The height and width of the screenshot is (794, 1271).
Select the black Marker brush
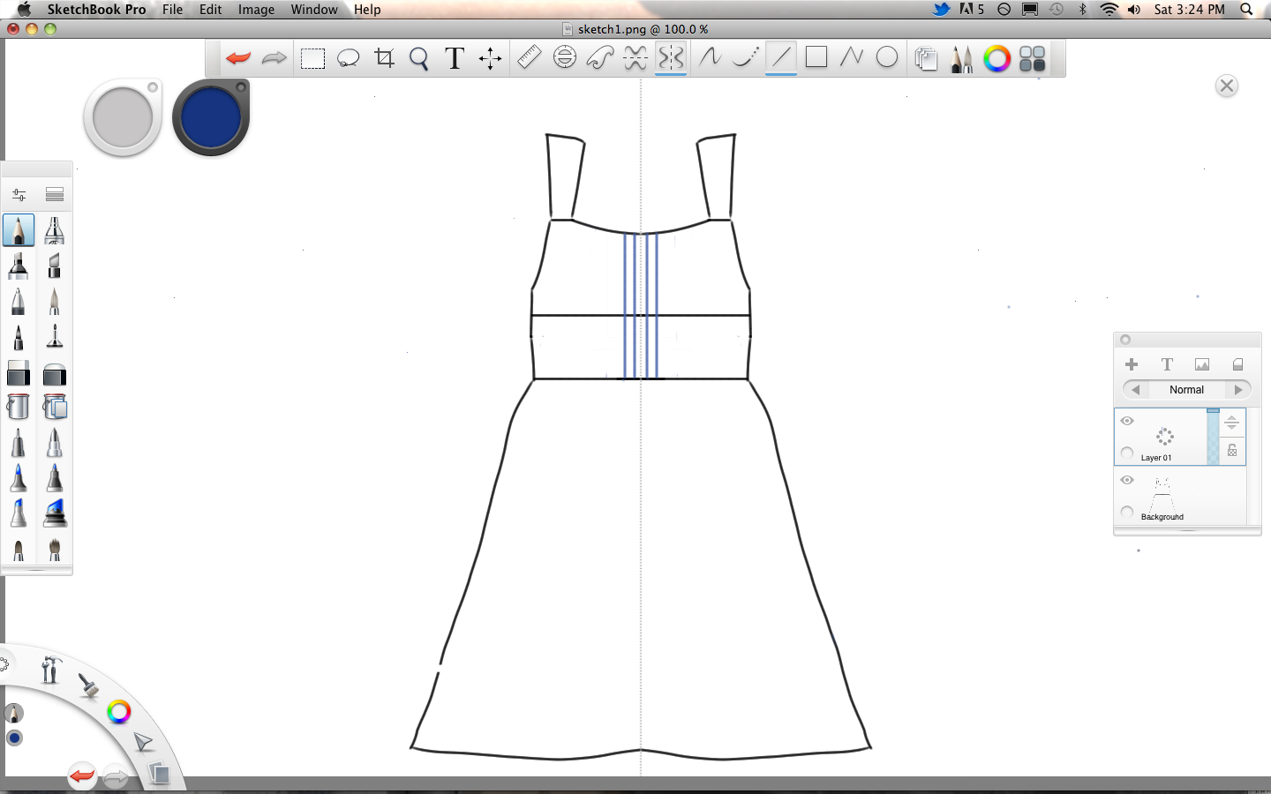[19, 266]
